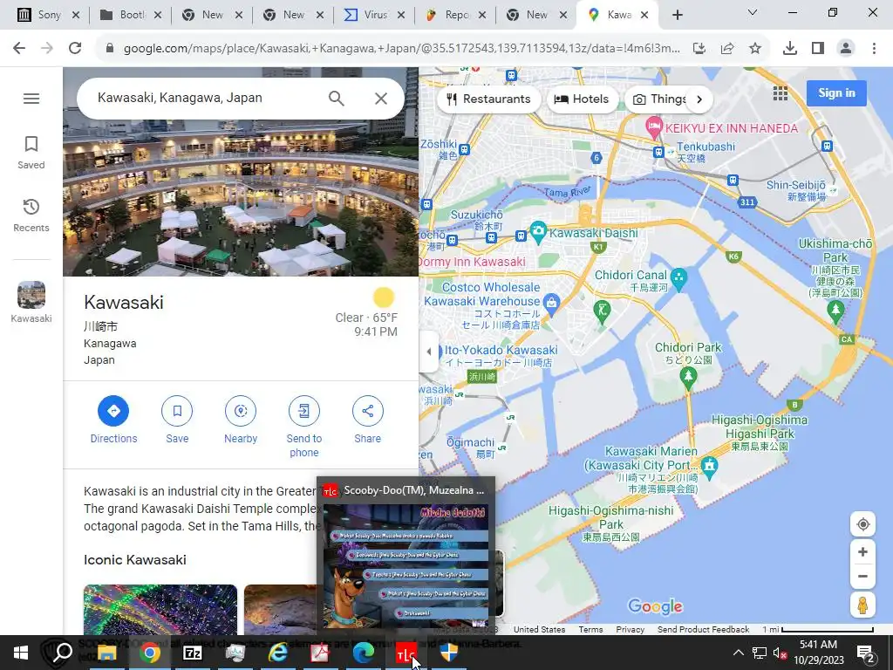Open the Google Maps hamburger menu
Viewport: 893px width, 670px height.
pyautogui.click(x=31, y=99)
